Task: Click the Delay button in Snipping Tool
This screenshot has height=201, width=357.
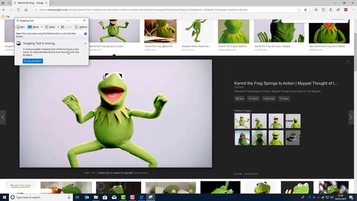Action: (50, 27)
